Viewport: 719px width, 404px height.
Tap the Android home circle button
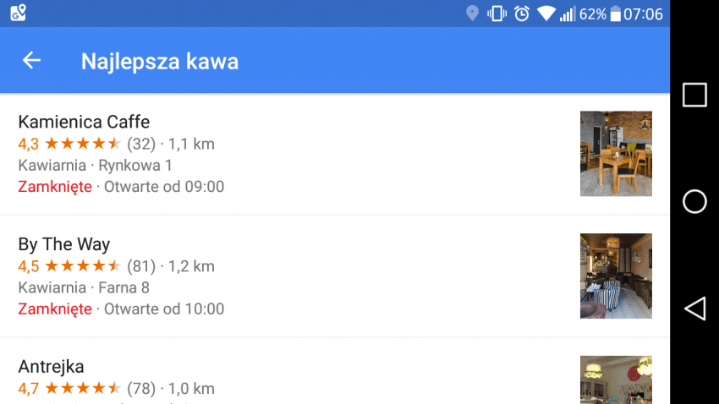click(x=694, y=201)
